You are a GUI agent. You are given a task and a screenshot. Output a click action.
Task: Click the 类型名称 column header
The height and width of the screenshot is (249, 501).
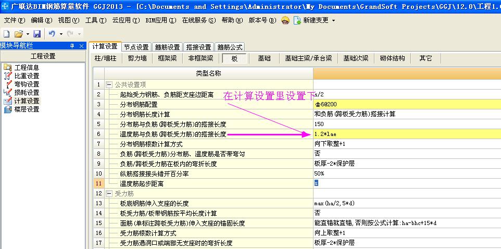point(208,73)
